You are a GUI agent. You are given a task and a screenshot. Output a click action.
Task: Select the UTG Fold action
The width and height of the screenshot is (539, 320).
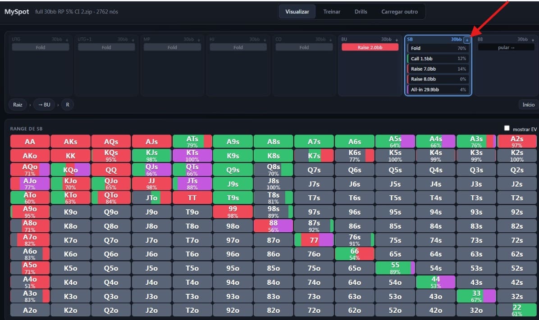click(41, 47)
